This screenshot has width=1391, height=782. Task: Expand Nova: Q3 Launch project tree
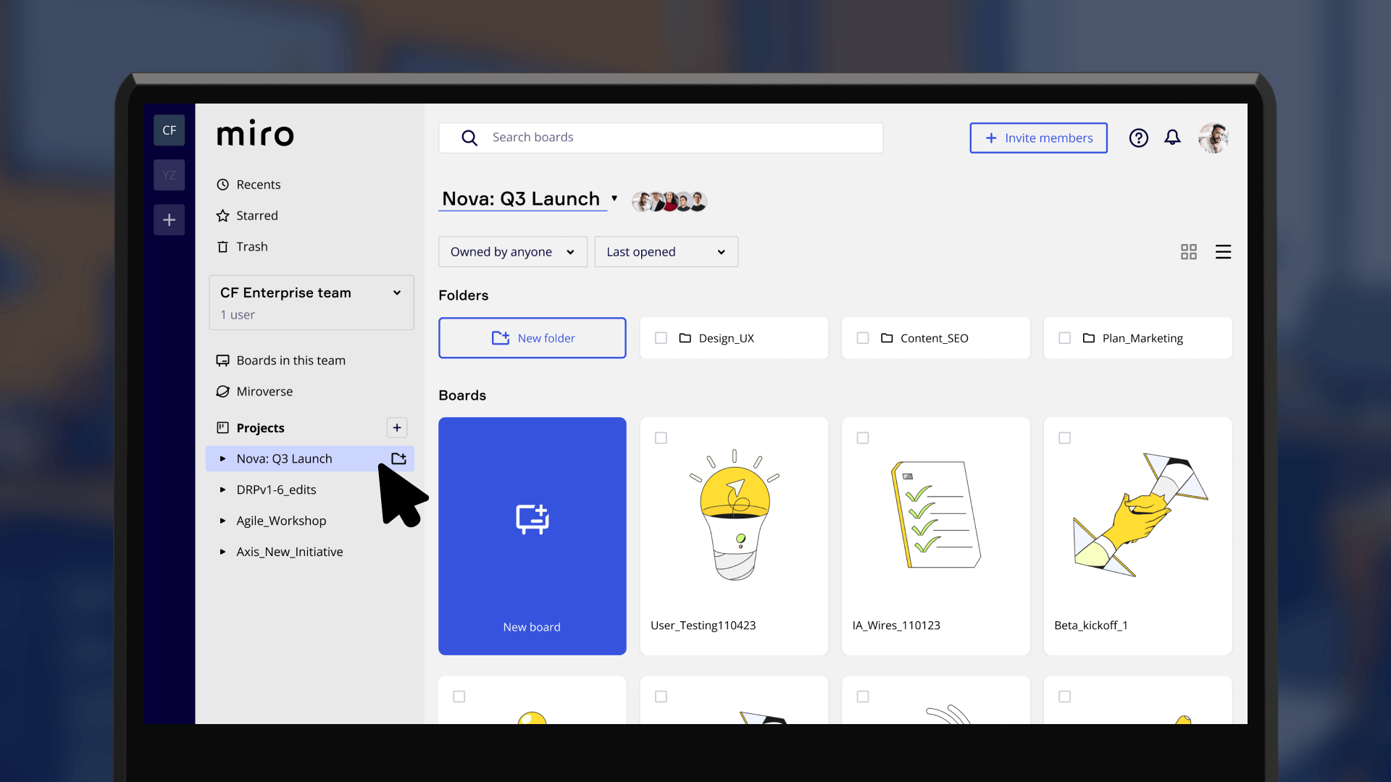coord(222,459)
